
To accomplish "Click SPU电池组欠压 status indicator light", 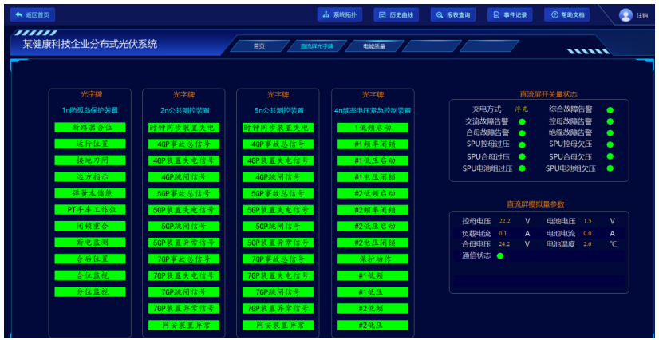I will (610, 168).
